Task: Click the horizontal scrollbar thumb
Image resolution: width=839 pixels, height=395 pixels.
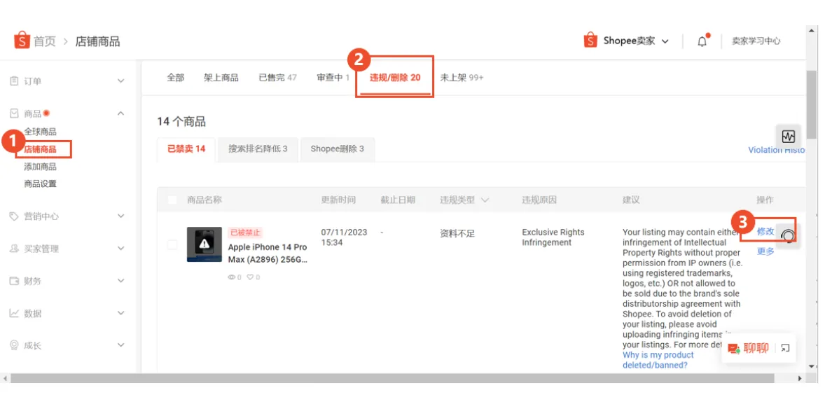Action: (391, 378)
